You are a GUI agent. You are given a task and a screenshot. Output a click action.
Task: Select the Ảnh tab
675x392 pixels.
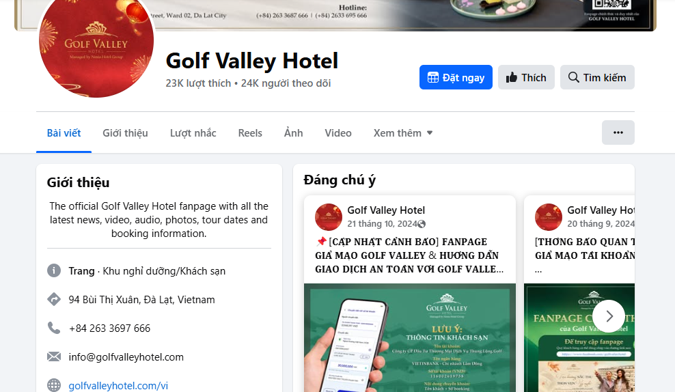coord(294,133)
